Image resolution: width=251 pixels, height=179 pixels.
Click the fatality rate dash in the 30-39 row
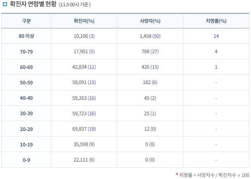coord(216,114)
